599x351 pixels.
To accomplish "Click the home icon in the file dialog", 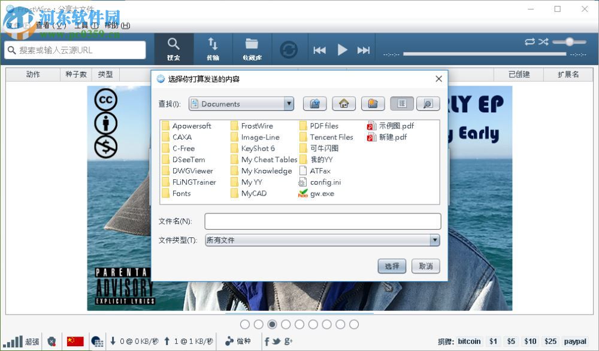I will point(344,103).
